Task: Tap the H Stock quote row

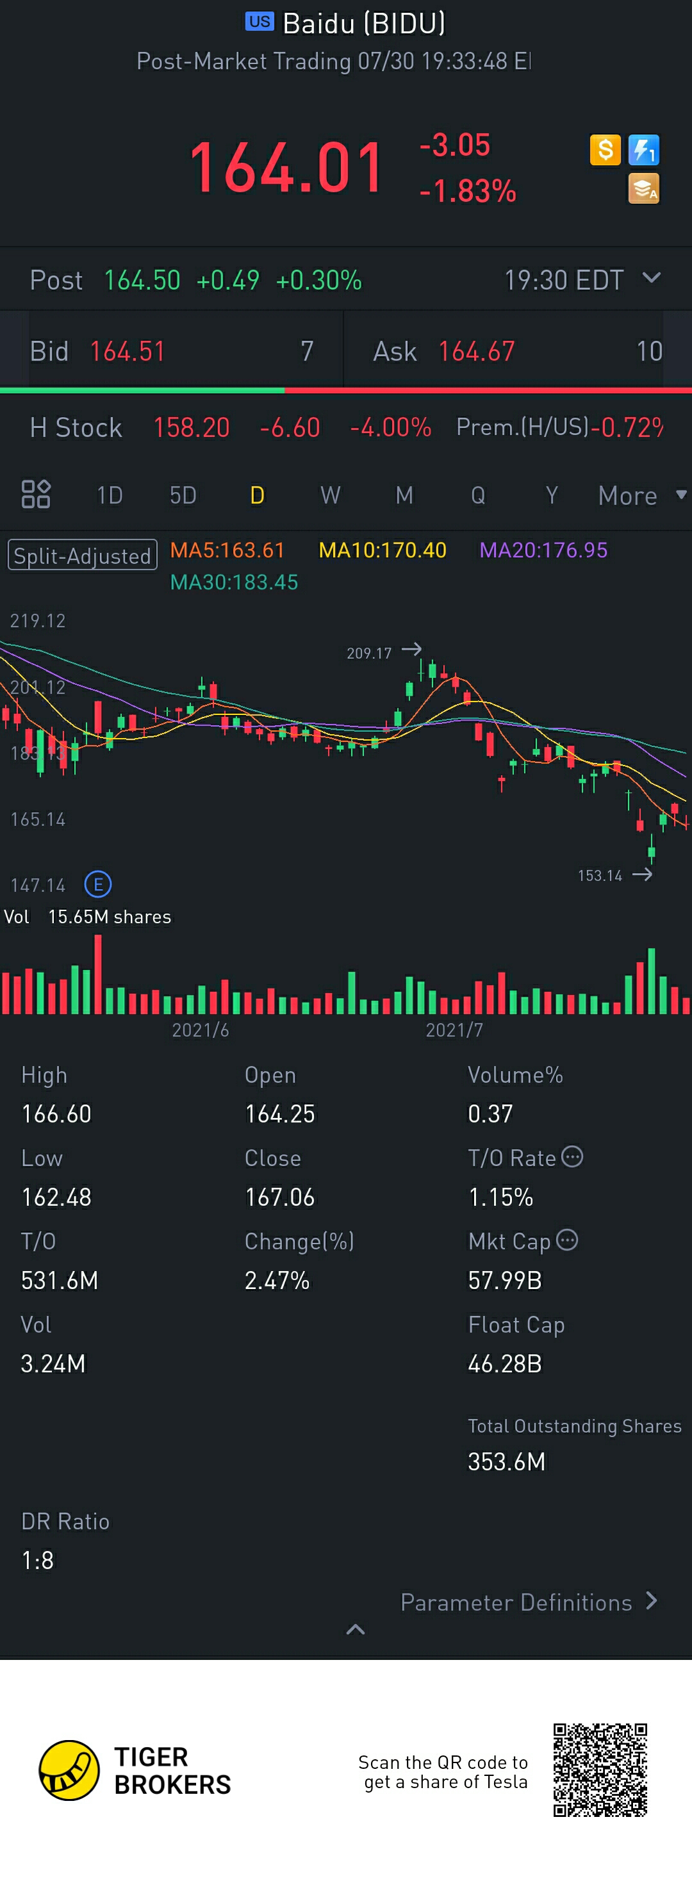Action: pyautogui.click(x=346, y=427)
